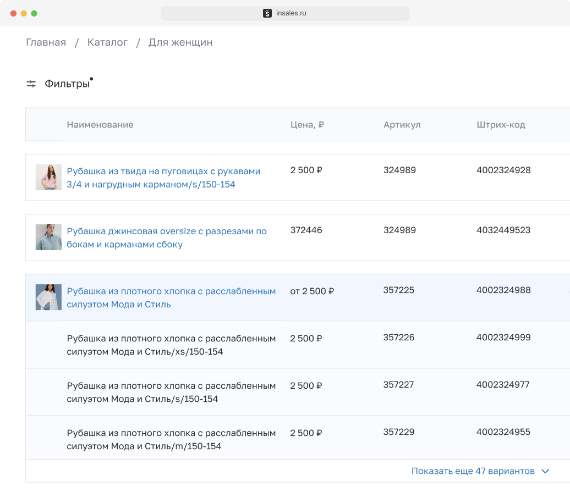Click the pink tweed shirt thumbnail
This screenshot has width=570, height=497.
pos(48,177)
